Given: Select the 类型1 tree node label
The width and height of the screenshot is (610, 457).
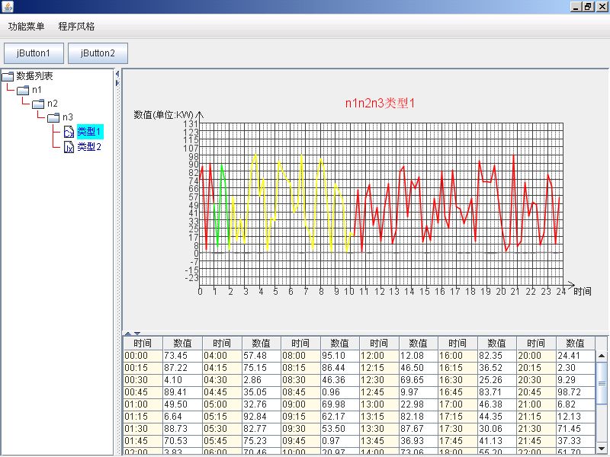Looking at the screenshot, I should click(90, 132).
